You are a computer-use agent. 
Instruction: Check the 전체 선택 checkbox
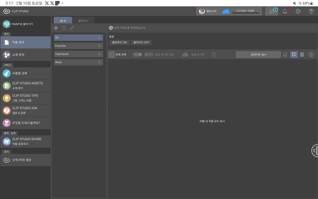pyautogui.click(x=111, y=54)
